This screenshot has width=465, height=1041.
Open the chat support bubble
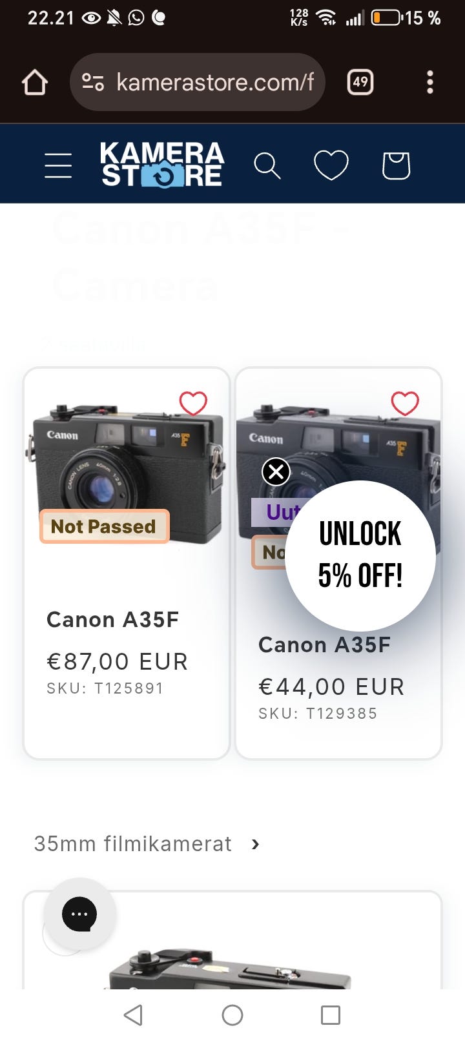[x=79, y=914]
